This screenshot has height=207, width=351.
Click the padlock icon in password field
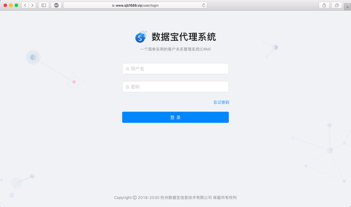(x=127, y=87)
